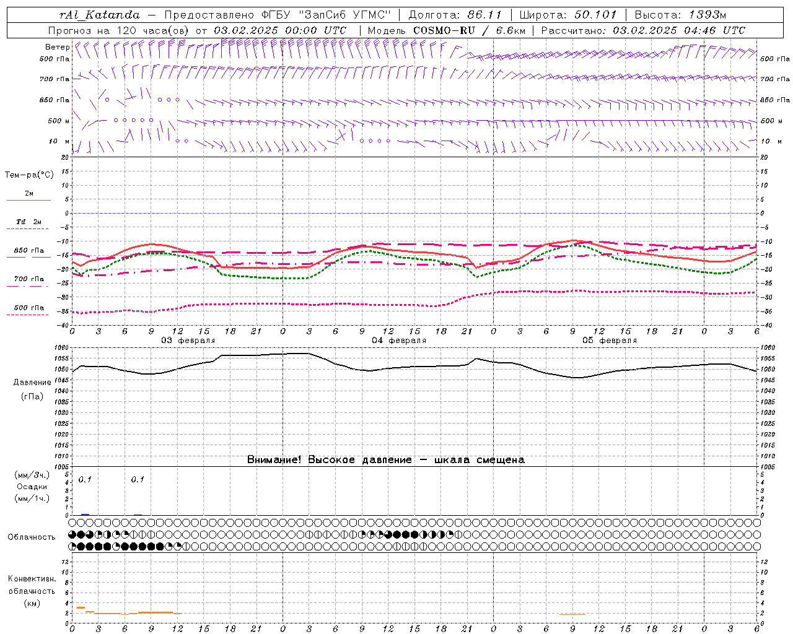Select the Высота: 1393м field
This screenshot has height=634, width=793.
tap(680, 15)
